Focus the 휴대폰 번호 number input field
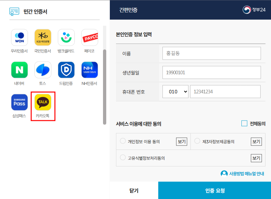 tap(225, 92)
